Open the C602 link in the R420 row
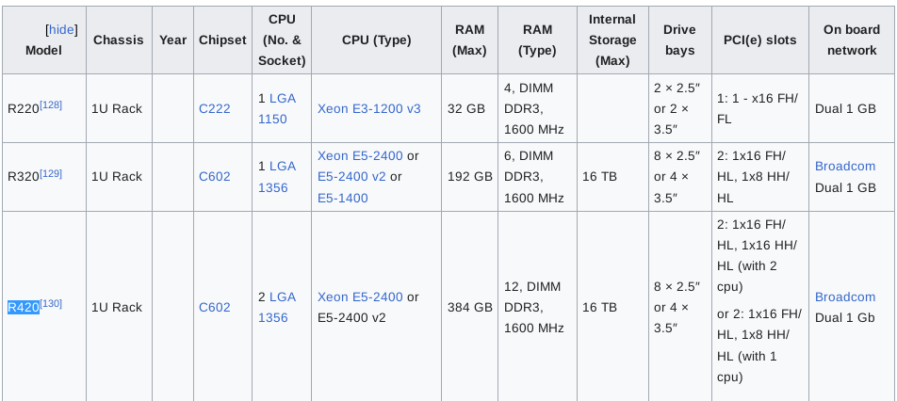 (x=215, y=307)
